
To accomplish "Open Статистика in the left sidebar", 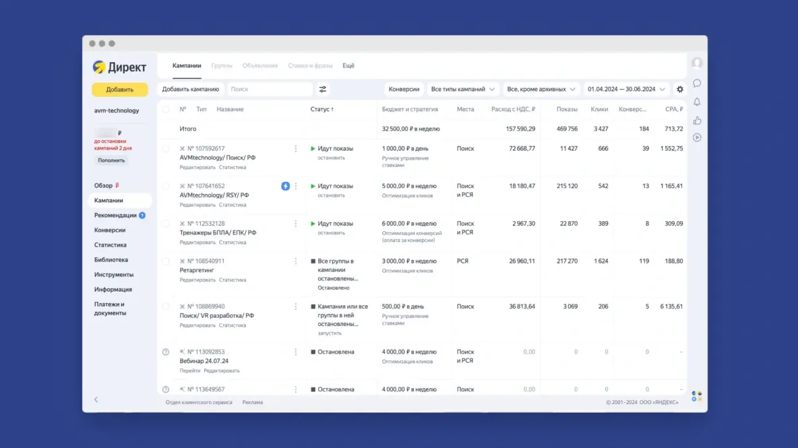I will click(111, 245).
